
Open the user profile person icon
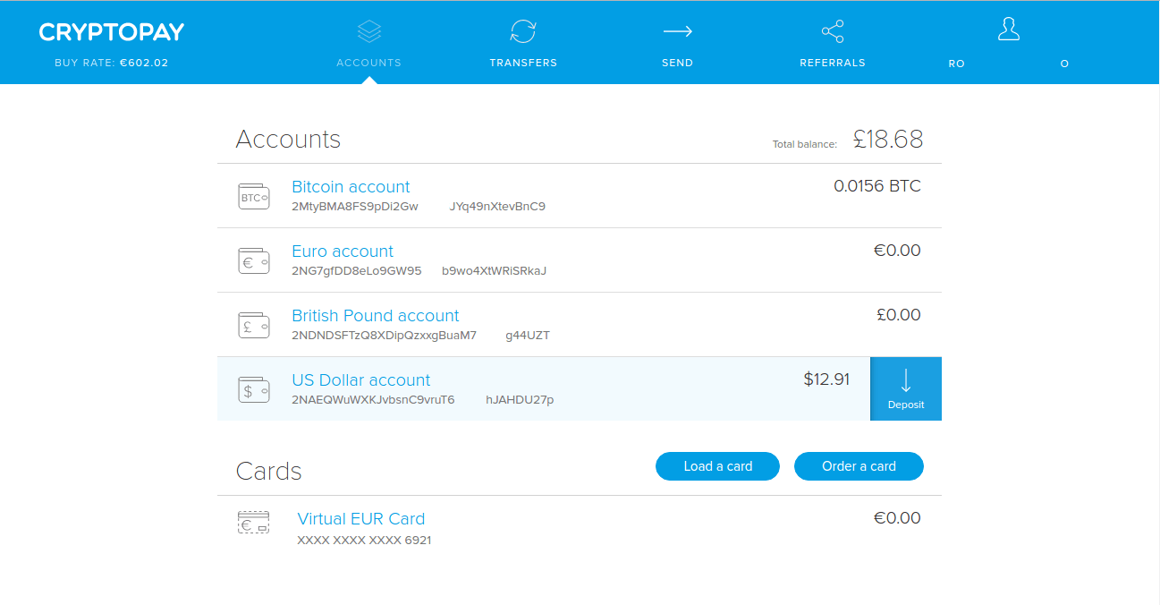[x=1008, y=29]
